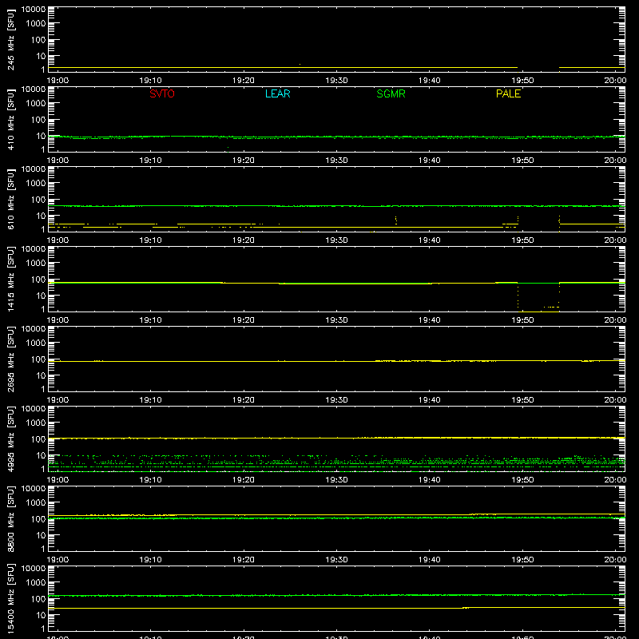Click 19:10 tick label under 610 MHz panel
The width and height of the screenshot is (639, 639).
click(150, 240)
